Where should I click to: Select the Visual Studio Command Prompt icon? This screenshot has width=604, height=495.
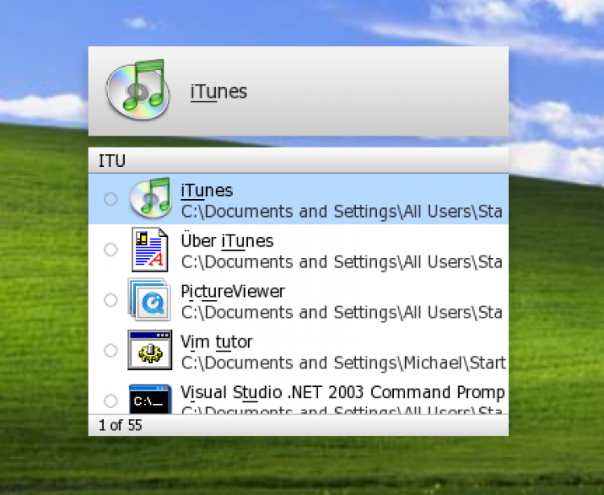coord(150,398)
